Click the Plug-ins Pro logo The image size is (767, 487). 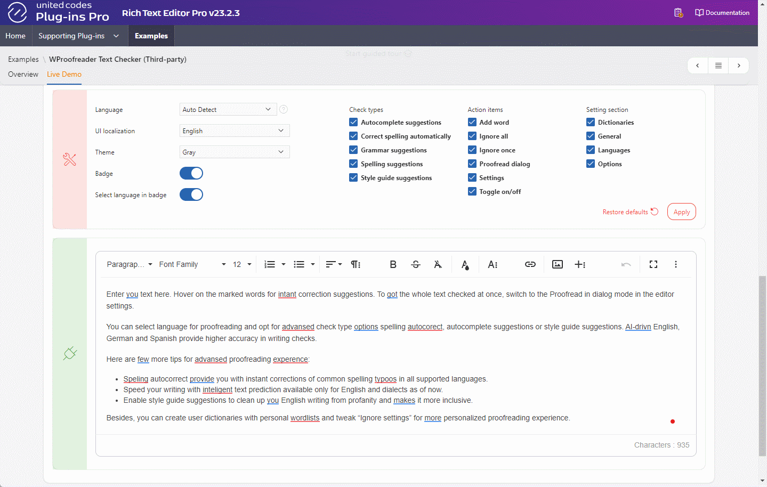[58, 12]
